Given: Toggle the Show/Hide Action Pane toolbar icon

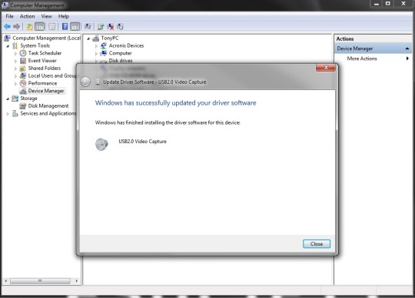Looking at the screenshot, I should click(75, 26).
